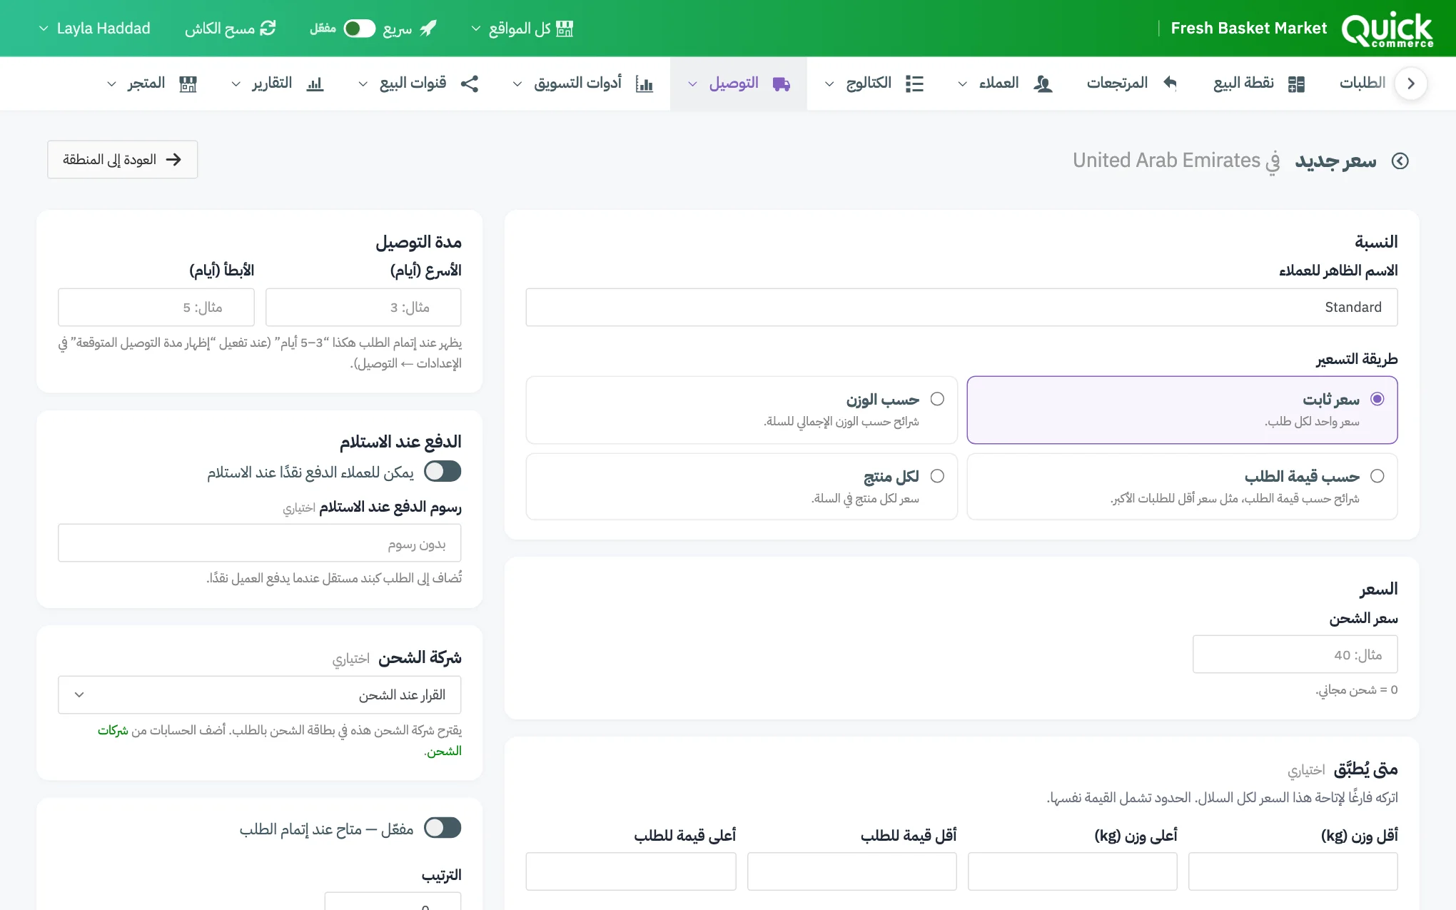
Task: Open the شركة الشحن carrier dropdown
Action: 260,695
